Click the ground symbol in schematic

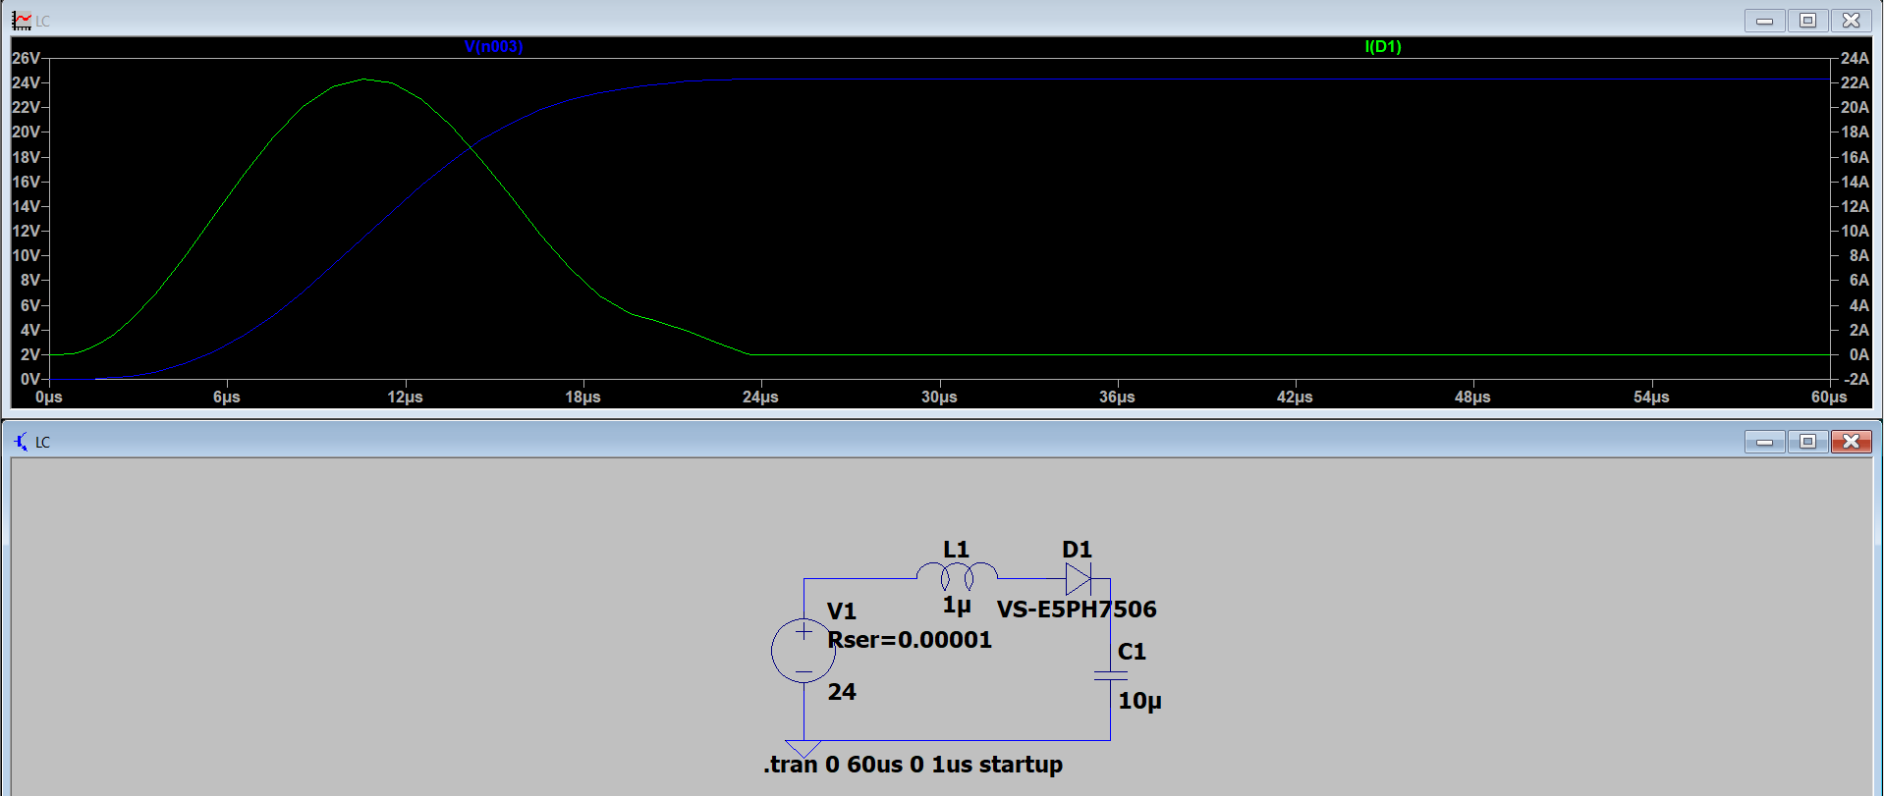pyautogui.click(x=803, y=749)
